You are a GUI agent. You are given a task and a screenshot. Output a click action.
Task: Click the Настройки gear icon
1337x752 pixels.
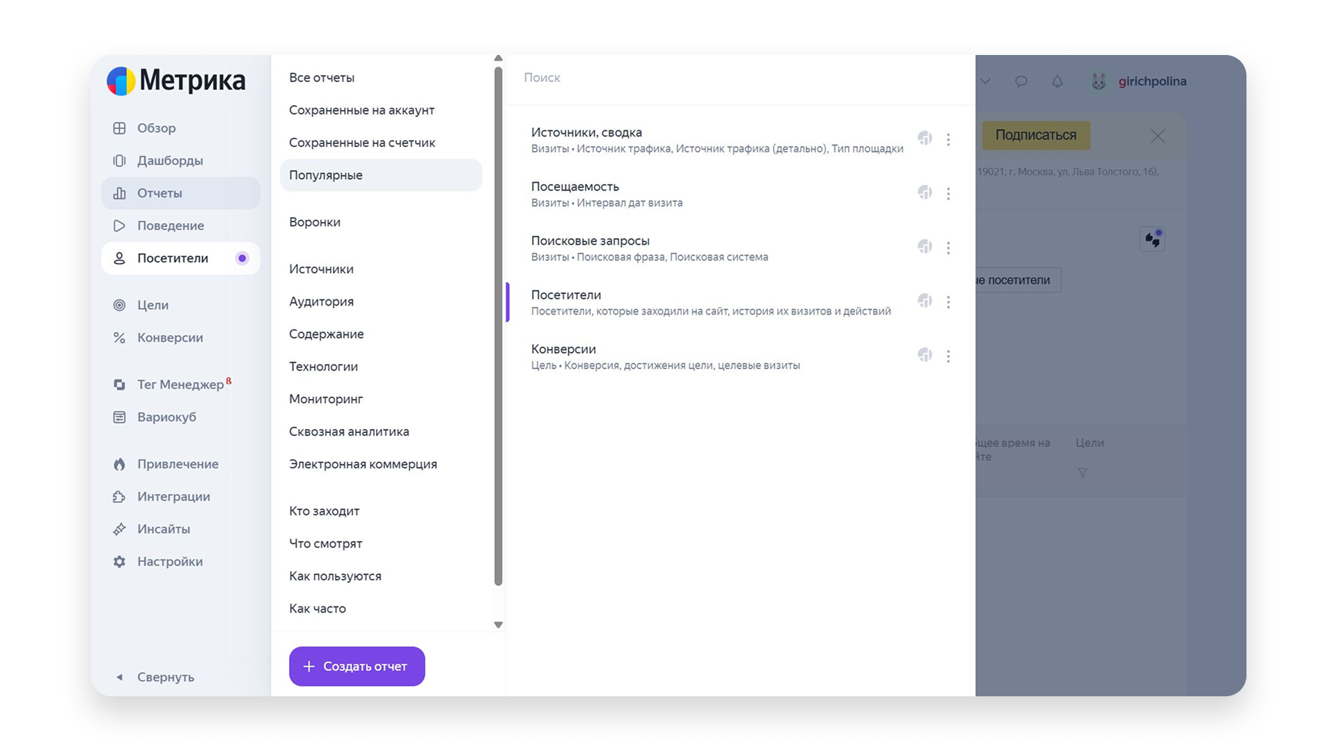coord(120,561)
